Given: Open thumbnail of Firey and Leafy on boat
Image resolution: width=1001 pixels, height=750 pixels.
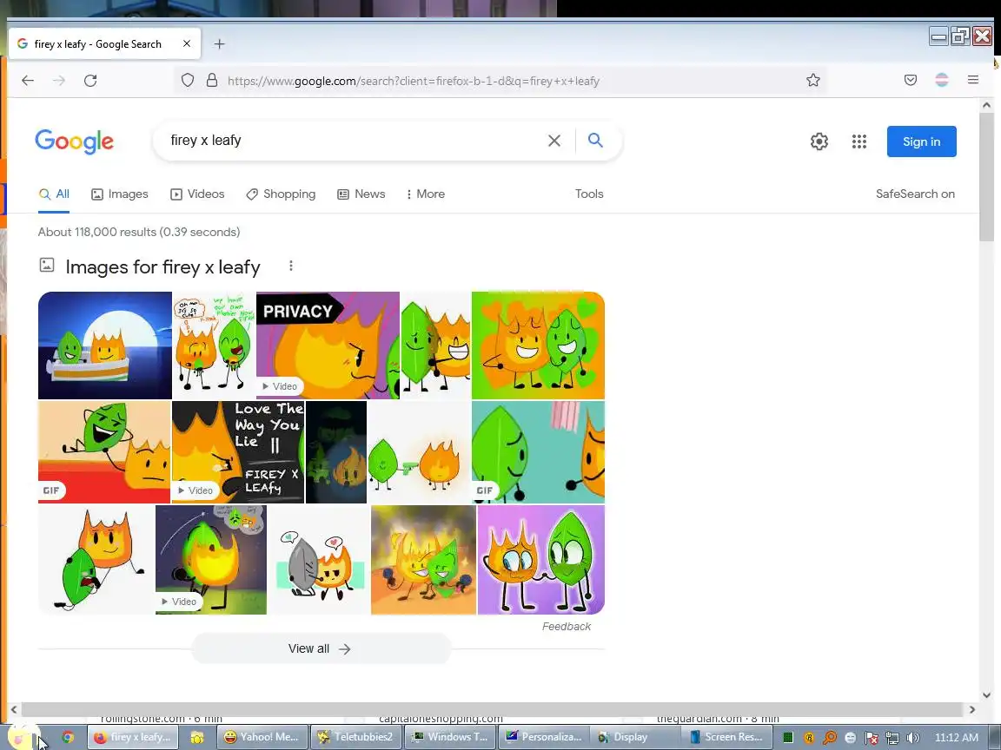Looking at the screenshot, I should pos(104,345).
